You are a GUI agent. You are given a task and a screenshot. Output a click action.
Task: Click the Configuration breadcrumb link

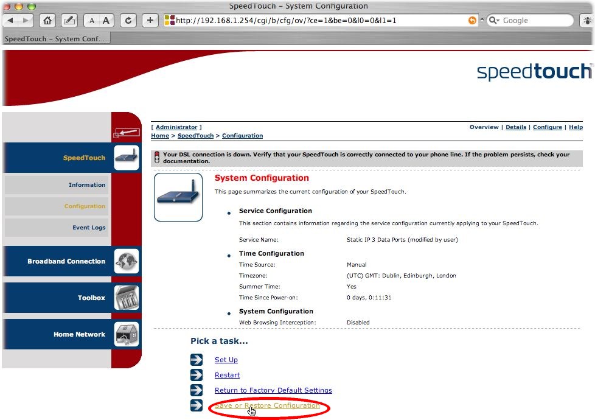243,136
